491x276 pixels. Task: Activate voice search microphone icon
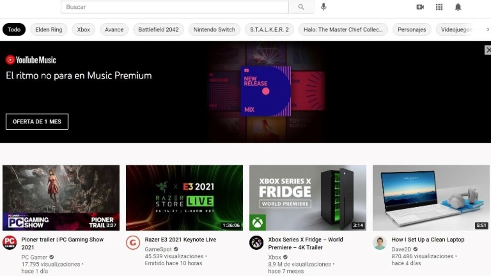click(x=324, y=7)
